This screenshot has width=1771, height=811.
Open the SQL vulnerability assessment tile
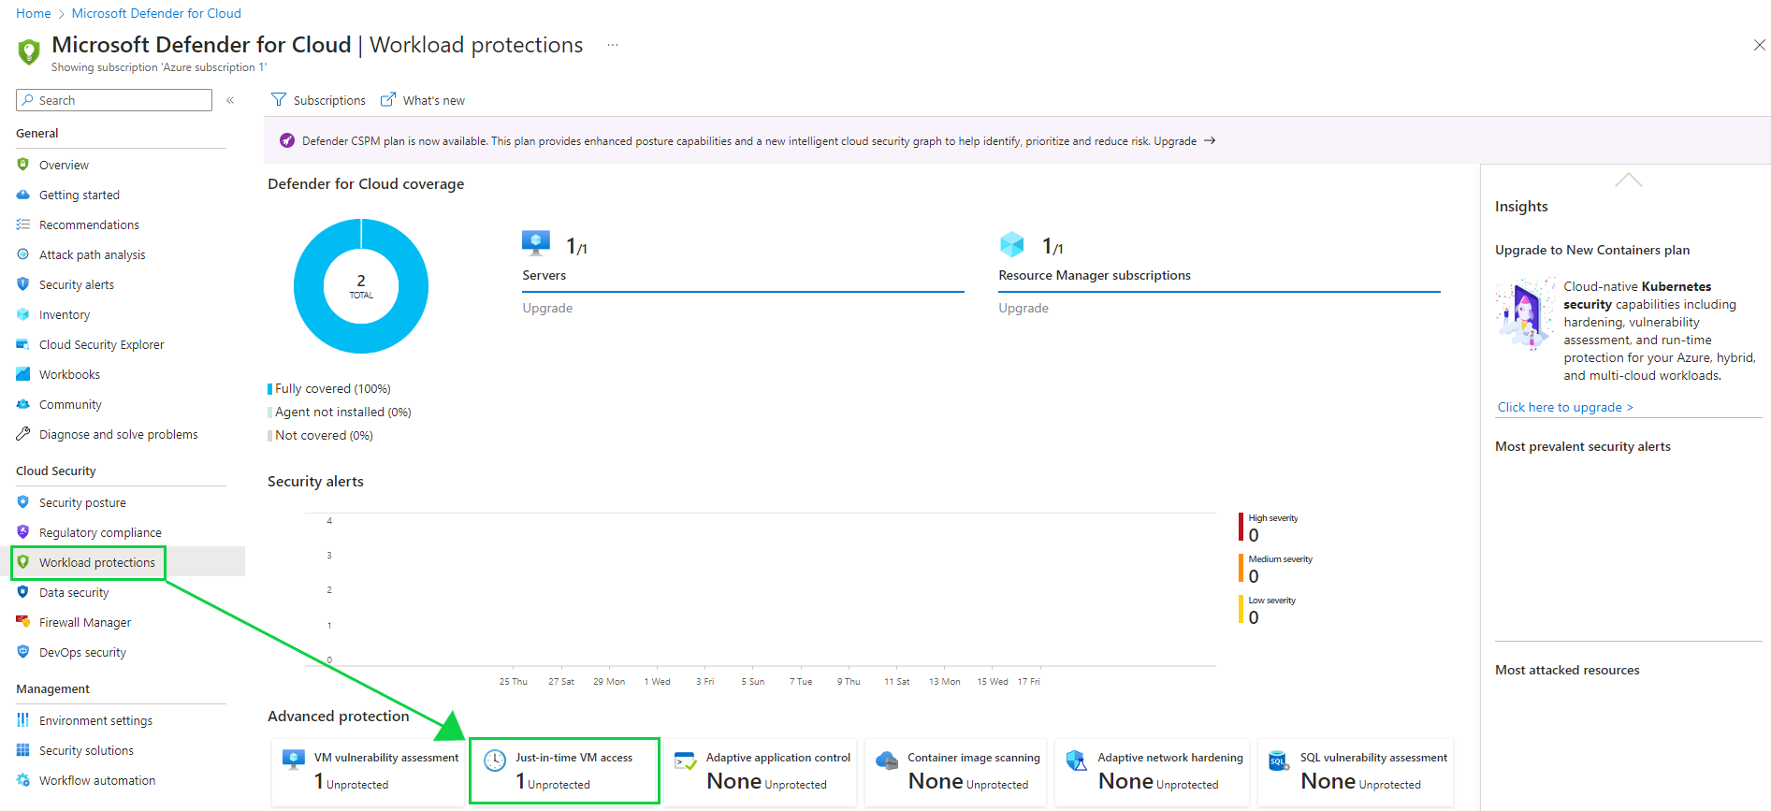click(1356, 772)
